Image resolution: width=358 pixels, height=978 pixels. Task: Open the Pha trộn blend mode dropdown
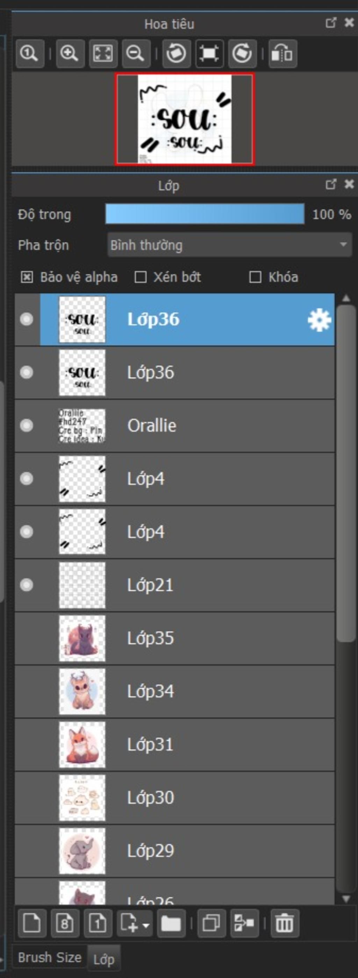coord(229,245)
